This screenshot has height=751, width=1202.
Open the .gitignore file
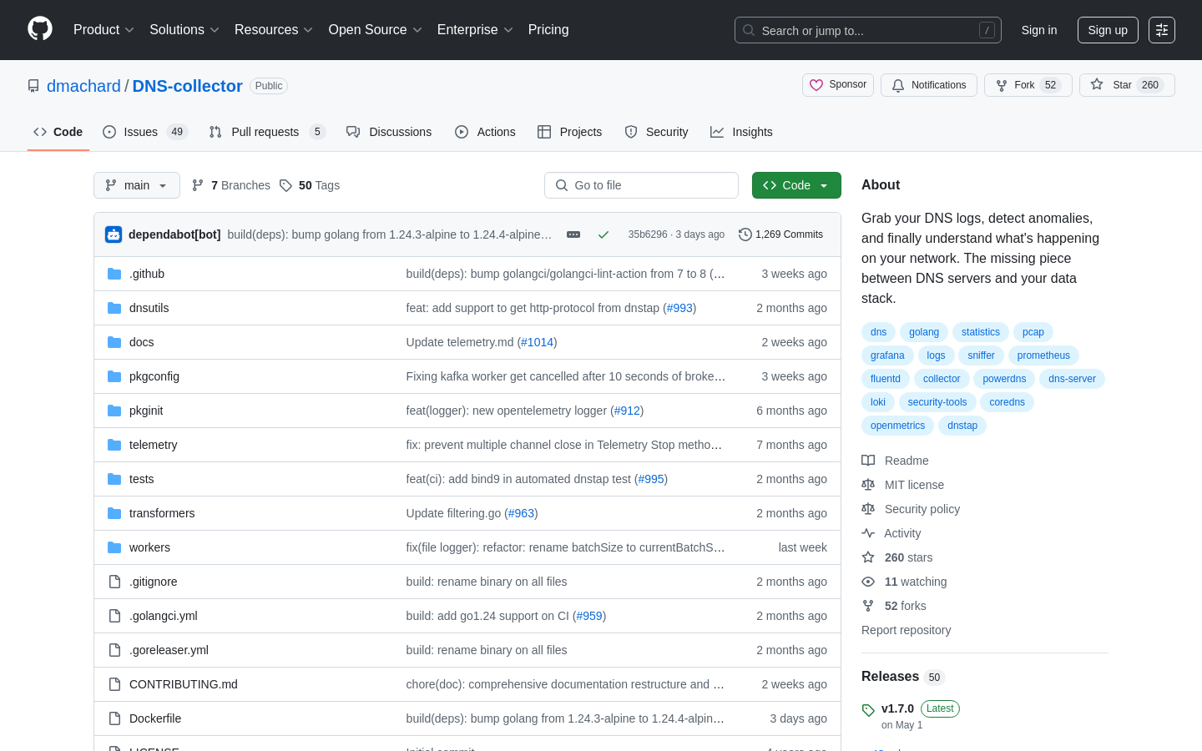154,582
